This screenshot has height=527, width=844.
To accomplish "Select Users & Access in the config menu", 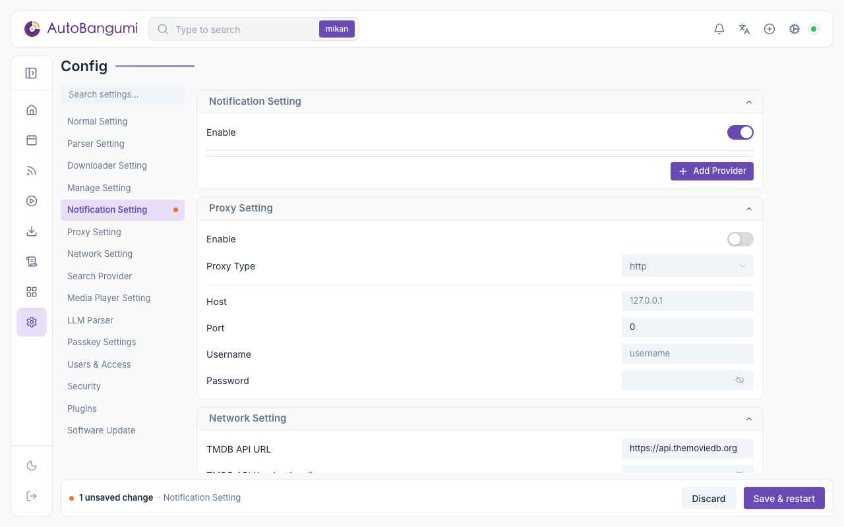I will (x=123, y=364).
